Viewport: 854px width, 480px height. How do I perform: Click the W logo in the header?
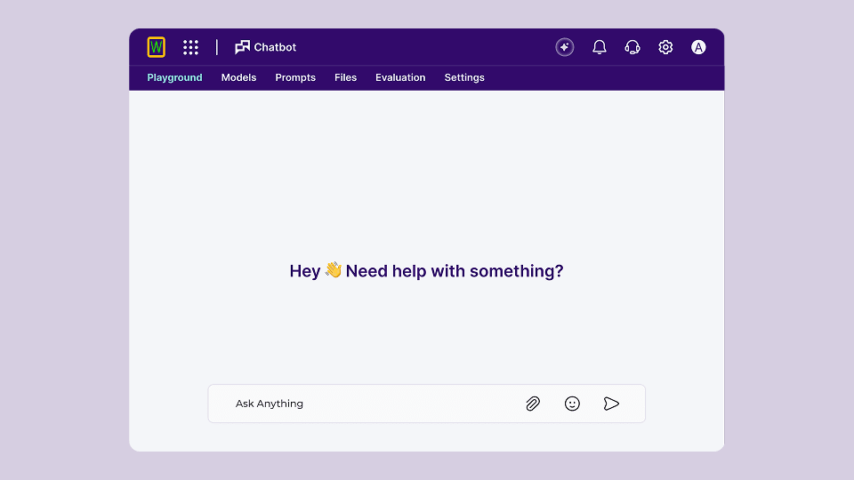click(x=157, y=47)
